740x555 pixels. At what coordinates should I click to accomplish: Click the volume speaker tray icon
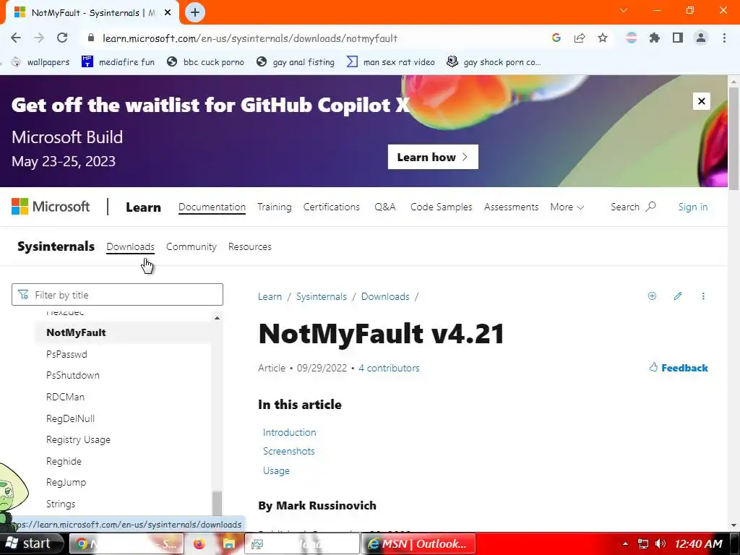(661, 543)
